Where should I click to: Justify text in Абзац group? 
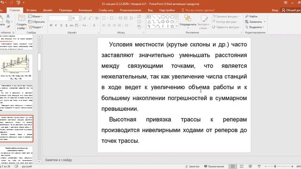(x=119, y=25)
